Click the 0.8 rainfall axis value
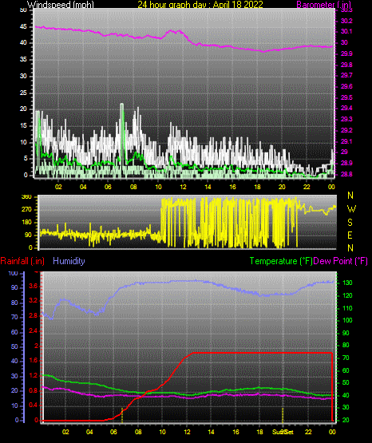The width and height of the screenshot is (372, 443). pos(33,390)
